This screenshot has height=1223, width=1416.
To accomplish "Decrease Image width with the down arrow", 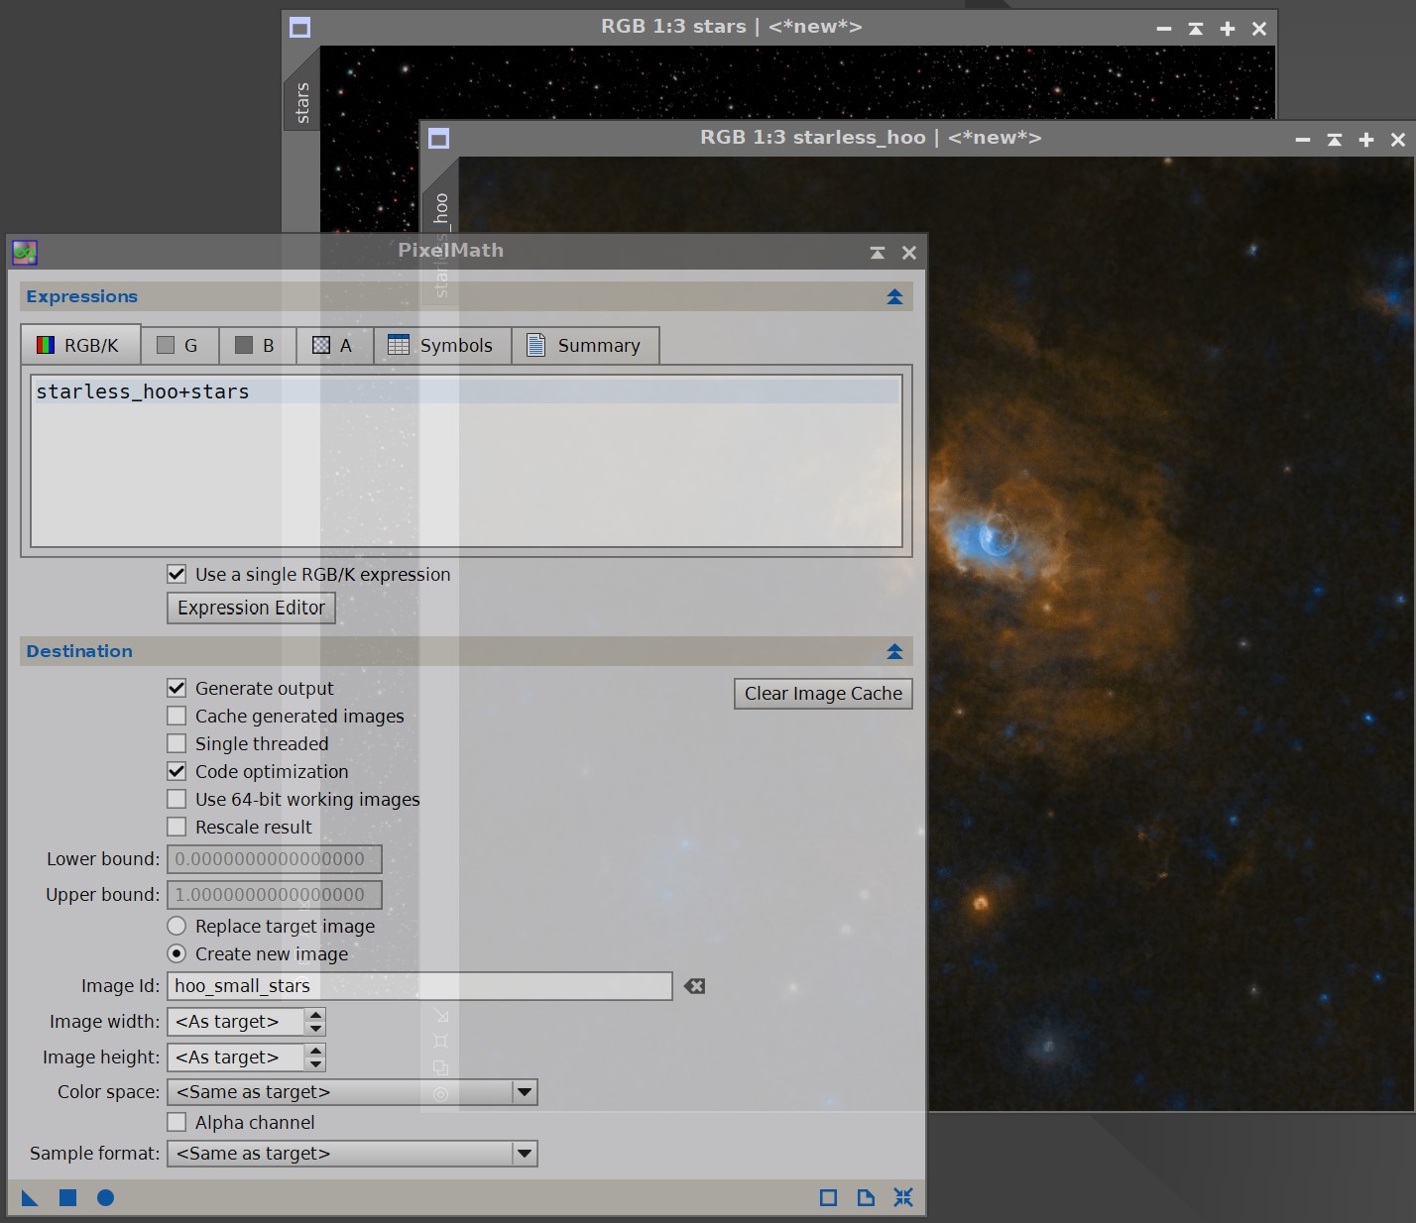I will (315, 1029).
